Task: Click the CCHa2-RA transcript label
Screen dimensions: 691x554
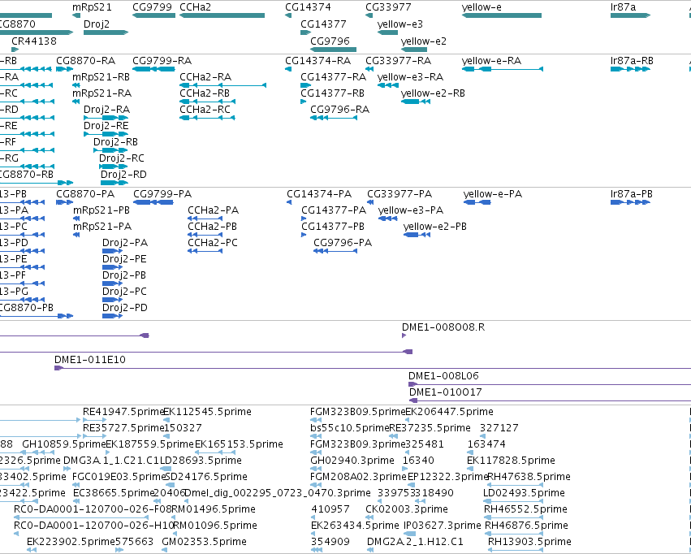Action: pyautogui.click(x=205, y=76)
